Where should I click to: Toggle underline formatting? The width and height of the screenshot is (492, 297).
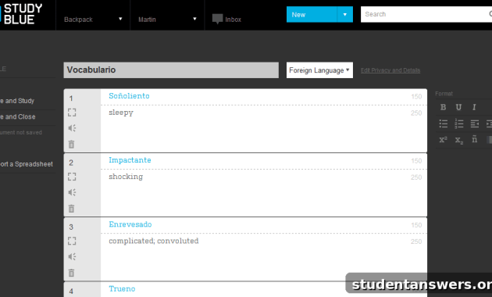(x=458, y=107)
